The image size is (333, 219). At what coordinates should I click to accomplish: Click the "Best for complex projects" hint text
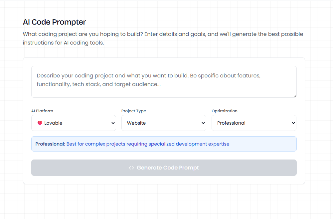click(x=148, y=144)
